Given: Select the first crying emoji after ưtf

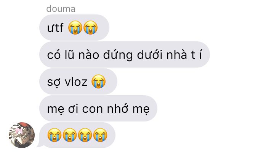Looking at the screenshot, I should coord(75,27).
